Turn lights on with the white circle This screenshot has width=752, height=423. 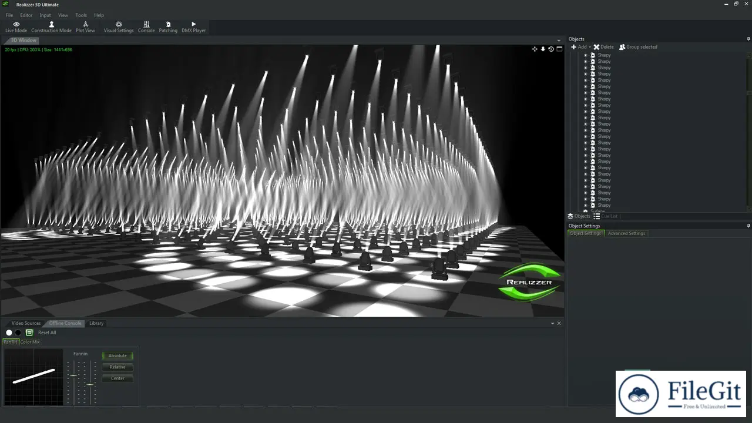click(x=9, y=333)
